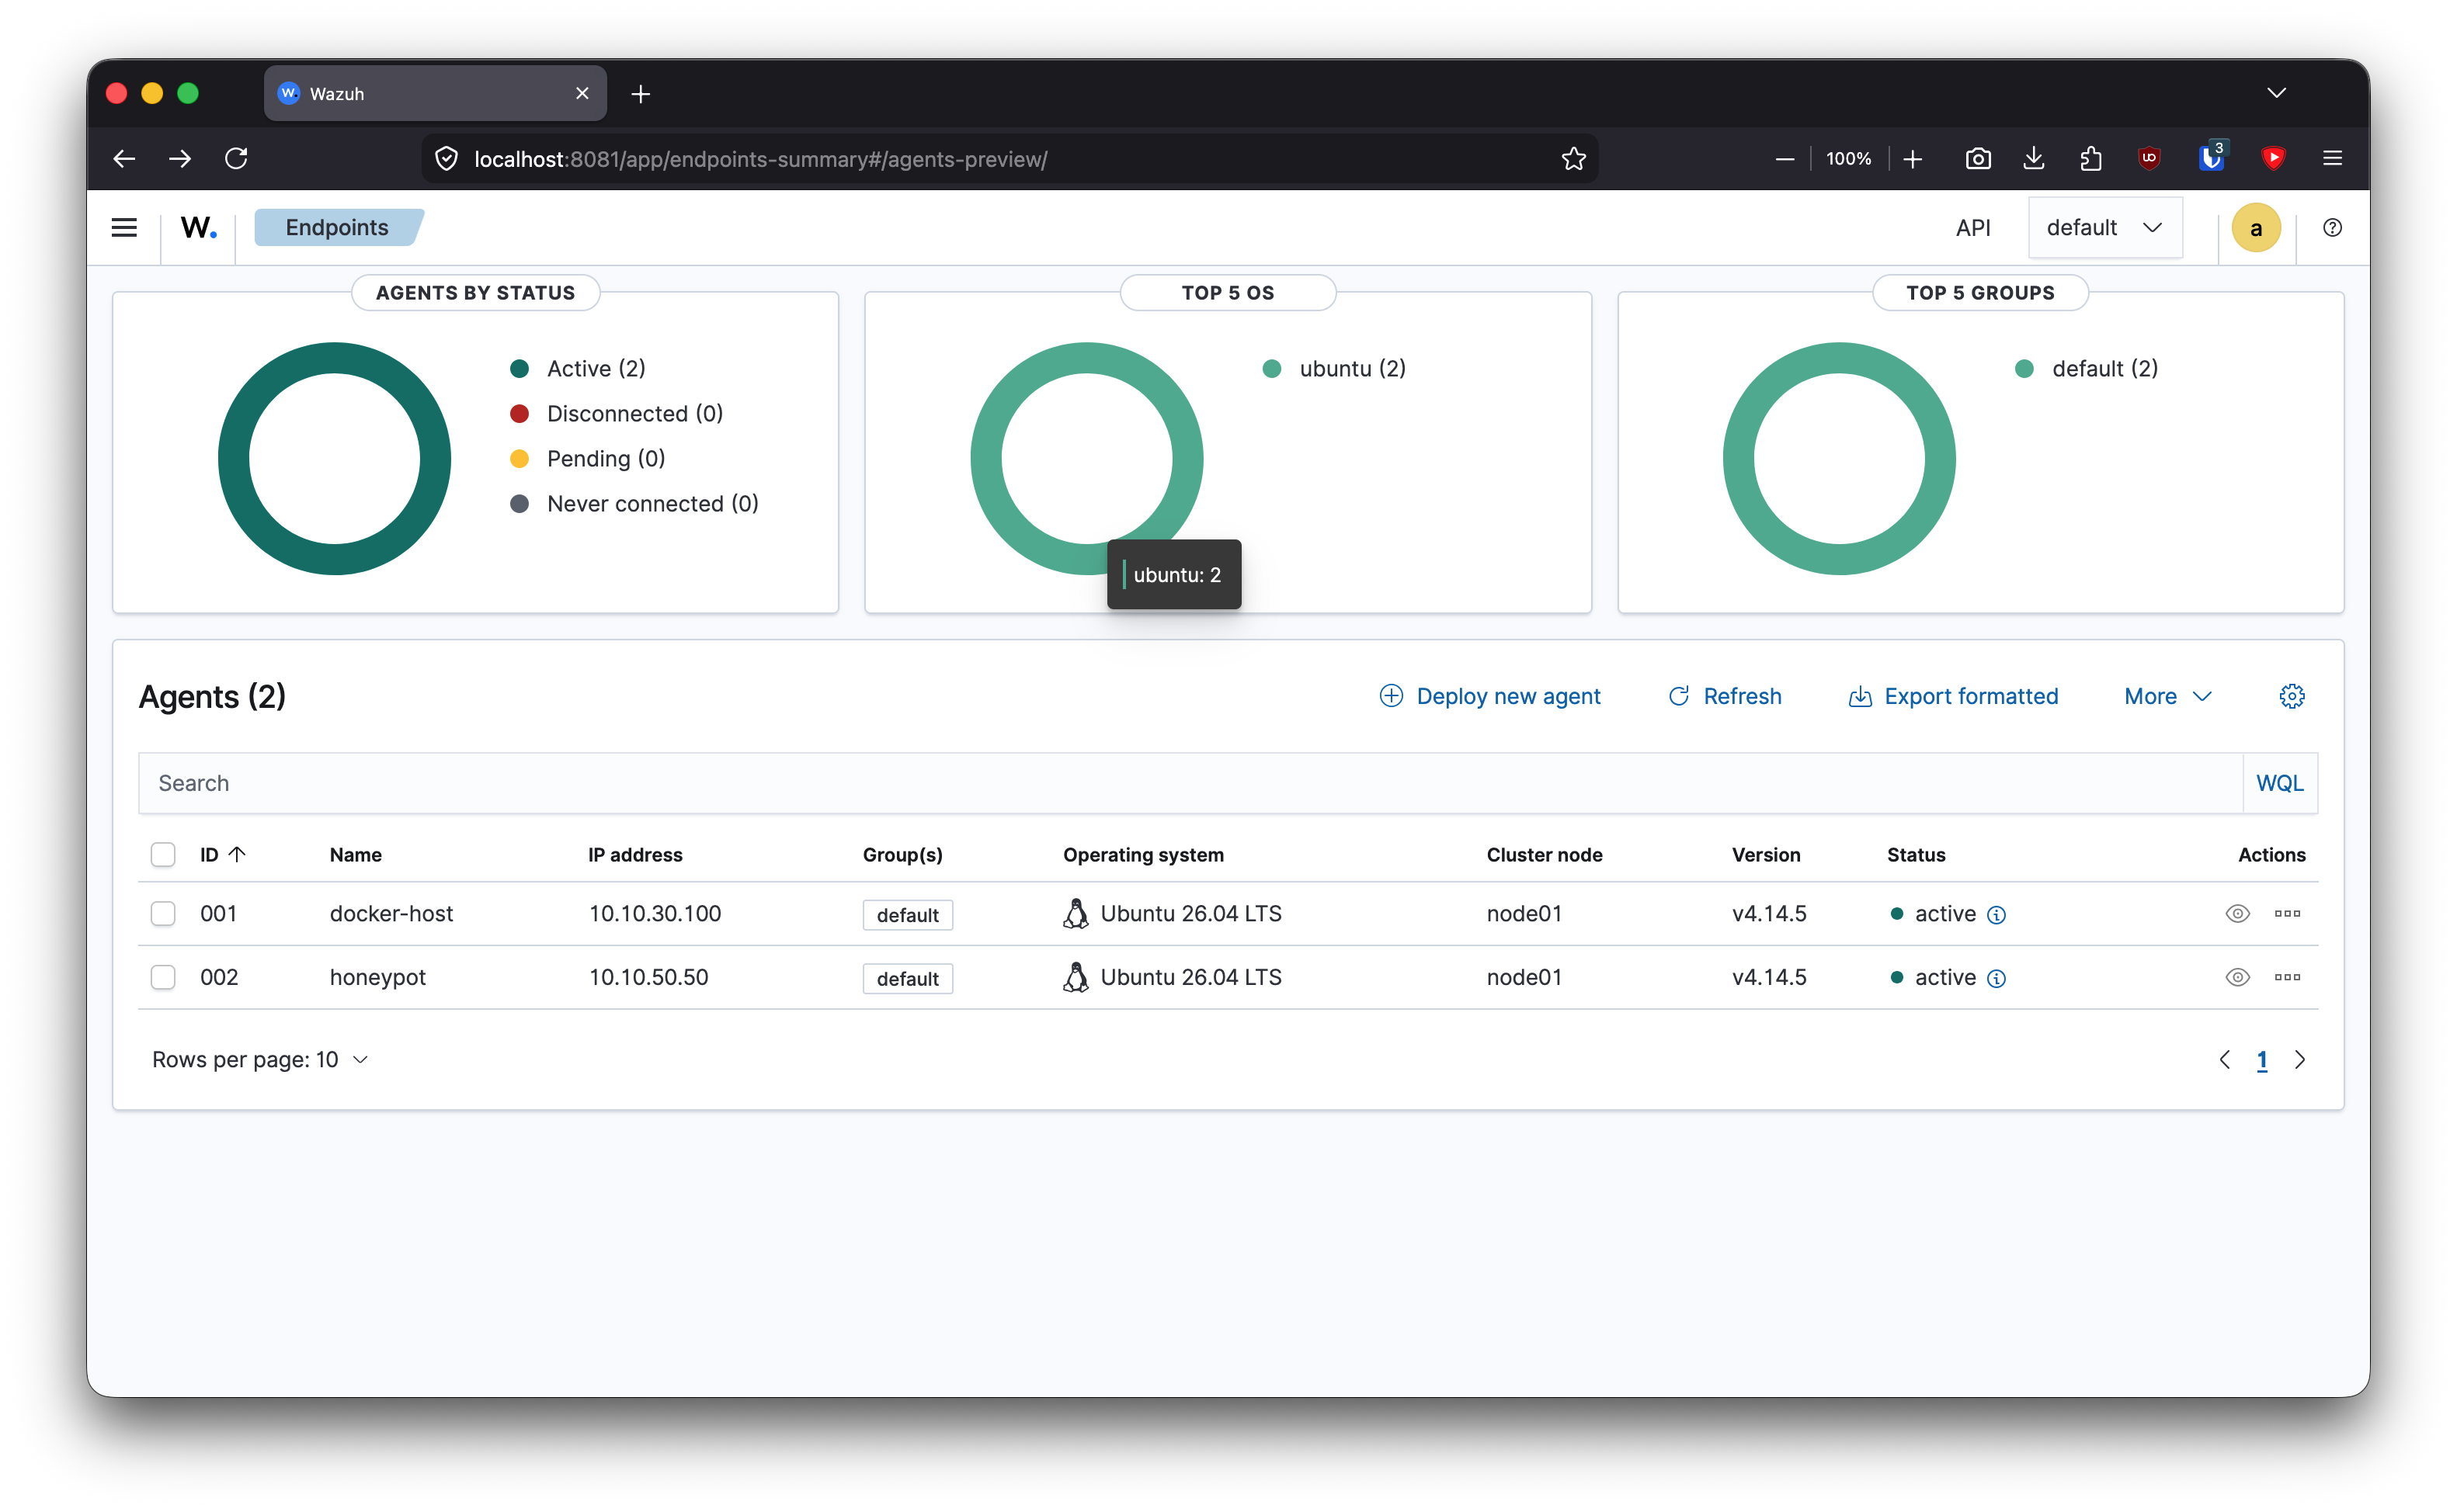The image size is (2457, 1512).
Task: Click the site security shield icon
Action: click(x=447, y=158)
